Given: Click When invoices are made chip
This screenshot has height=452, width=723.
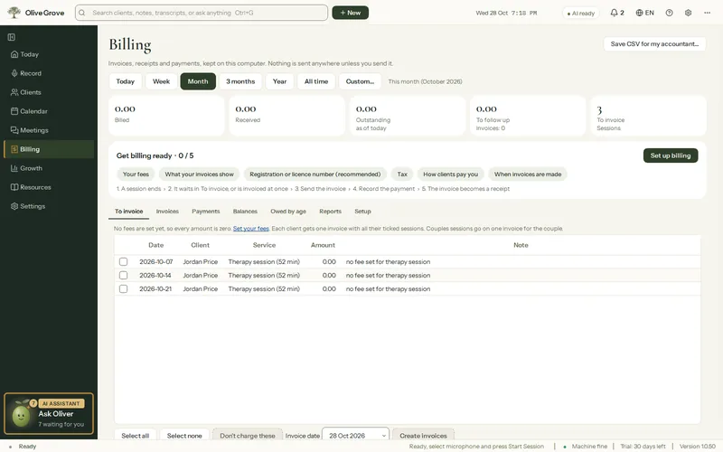Looking at the screenshot, I should coord(528,174).
